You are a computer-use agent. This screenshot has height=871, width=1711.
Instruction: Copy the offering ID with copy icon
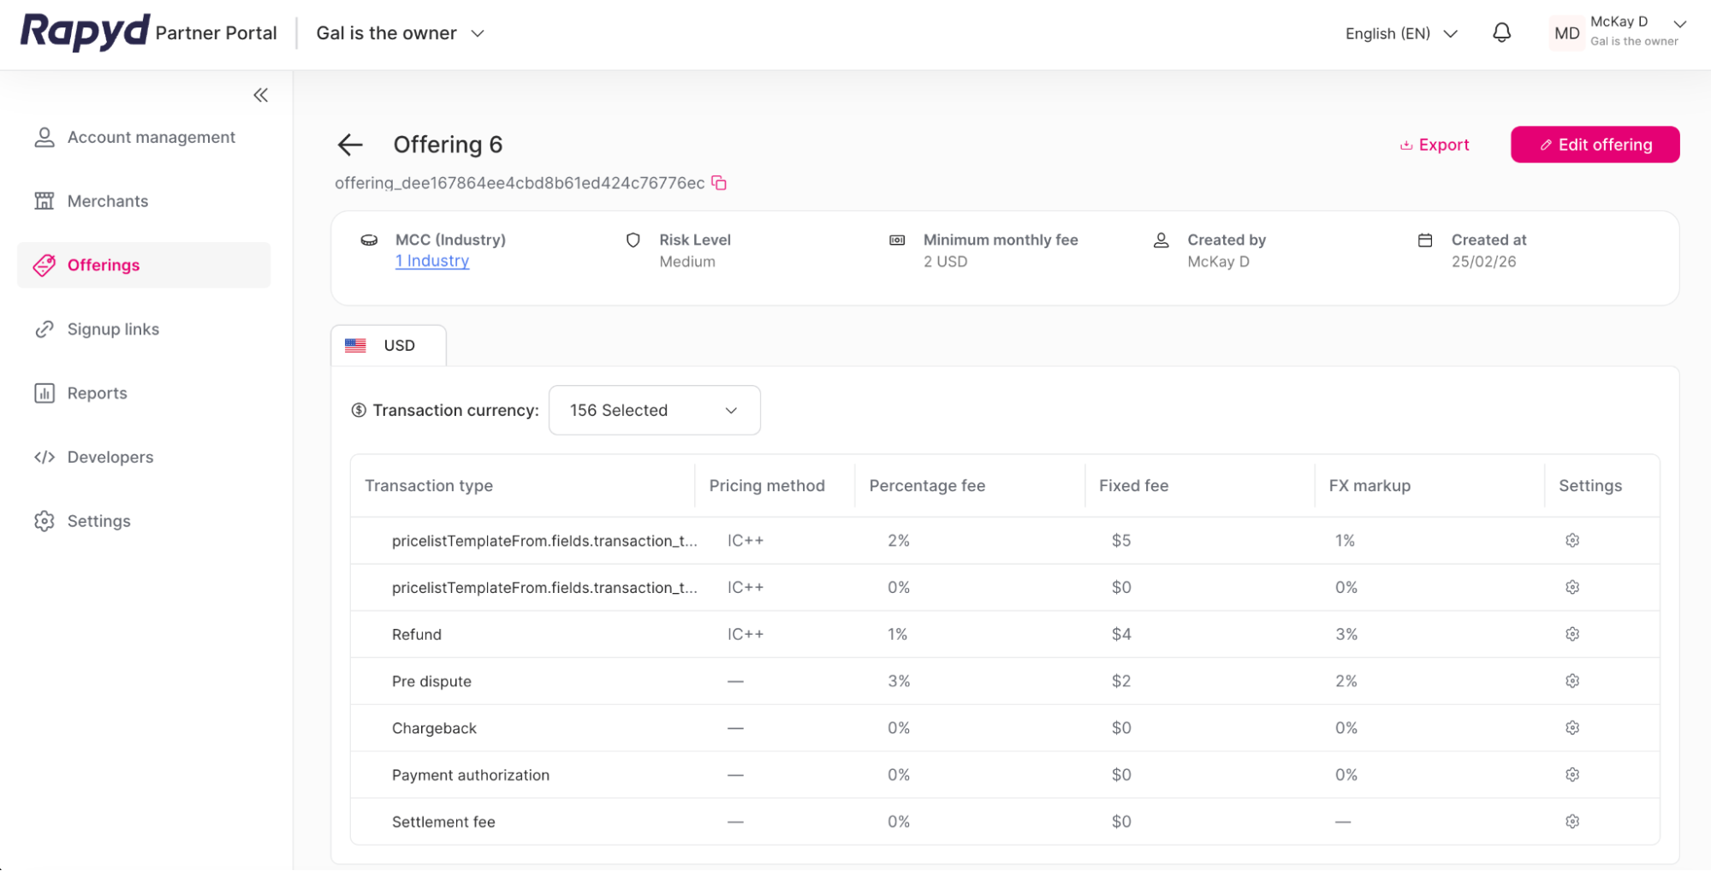pos(719,183)
